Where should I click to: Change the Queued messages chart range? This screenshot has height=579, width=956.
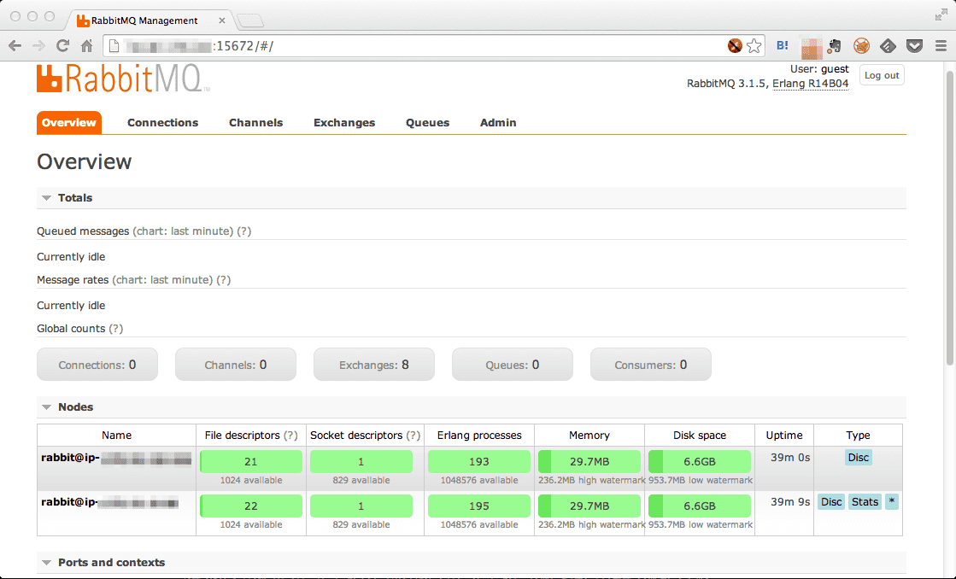183,231
